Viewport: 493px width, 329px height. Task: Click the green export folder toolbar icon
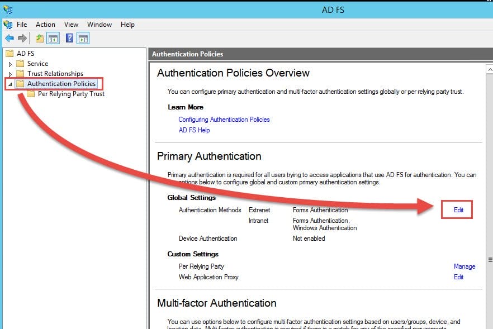[x=39, y=38]
